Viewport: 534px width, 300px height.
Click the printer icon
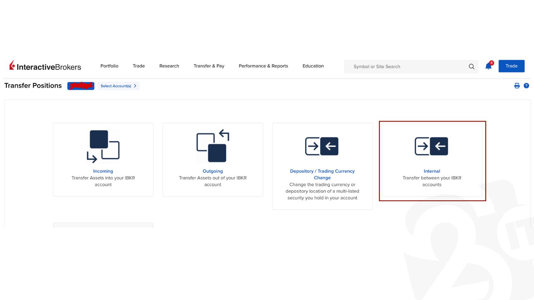pyautogui.click(x=517, y=86)
